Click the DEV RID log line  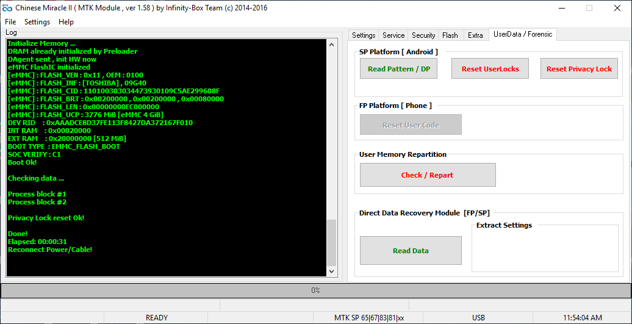pyautogui.click(x=101, y=123)
